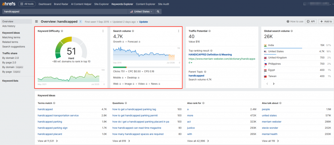Open By page 2.0 report

click(9, 62)
